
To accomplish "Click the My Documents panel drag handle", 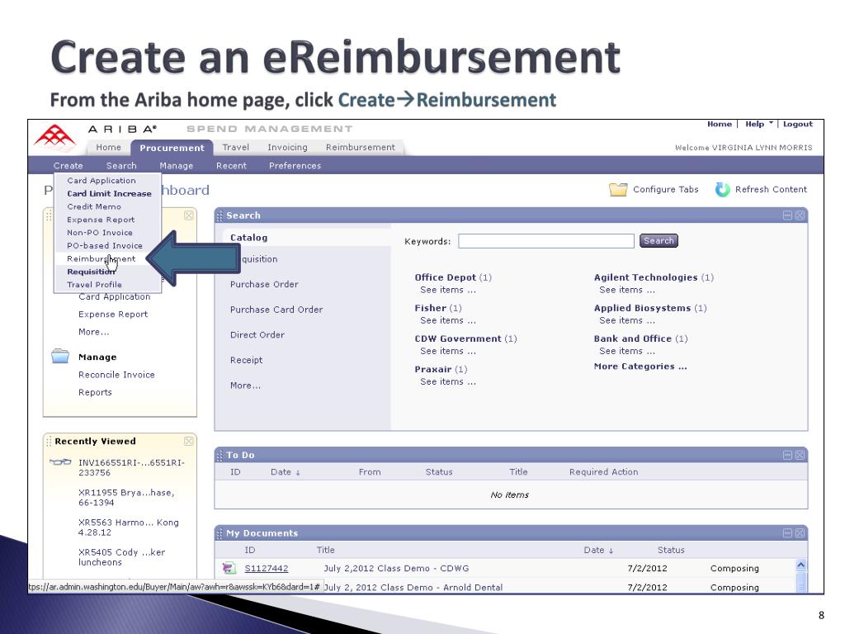I will [220, 533].
